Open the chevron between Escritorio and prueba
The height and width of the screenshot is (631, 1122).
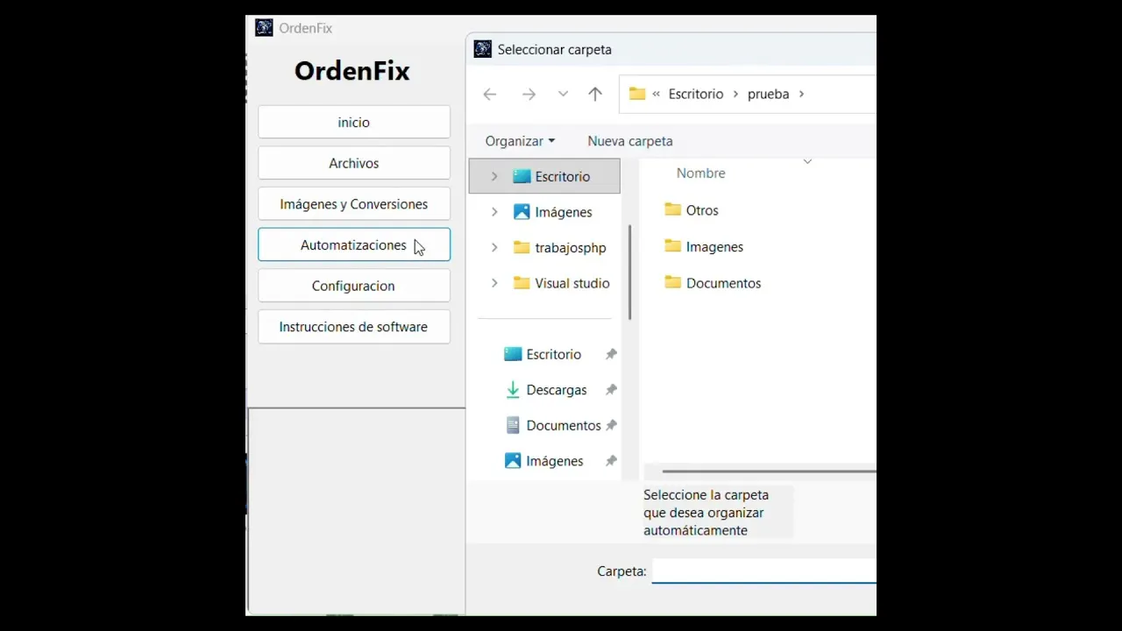(x=735, y=94)
